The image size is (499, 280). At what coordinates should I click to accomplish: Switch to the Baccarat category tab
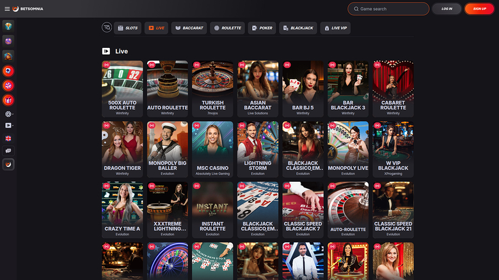[189, 28]
